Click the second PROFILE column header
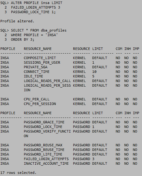 click(8, 113)
